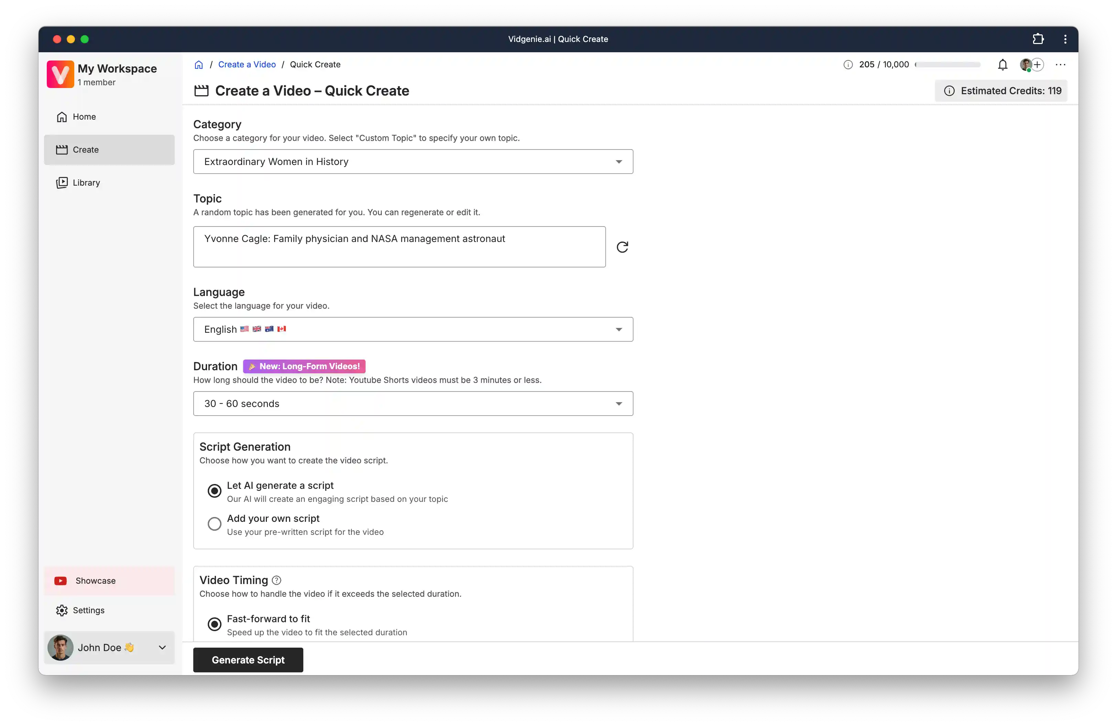This screenshot has width=1117, height=726.
Task: Click the John Doe profile picture
Action: [60, 647]
